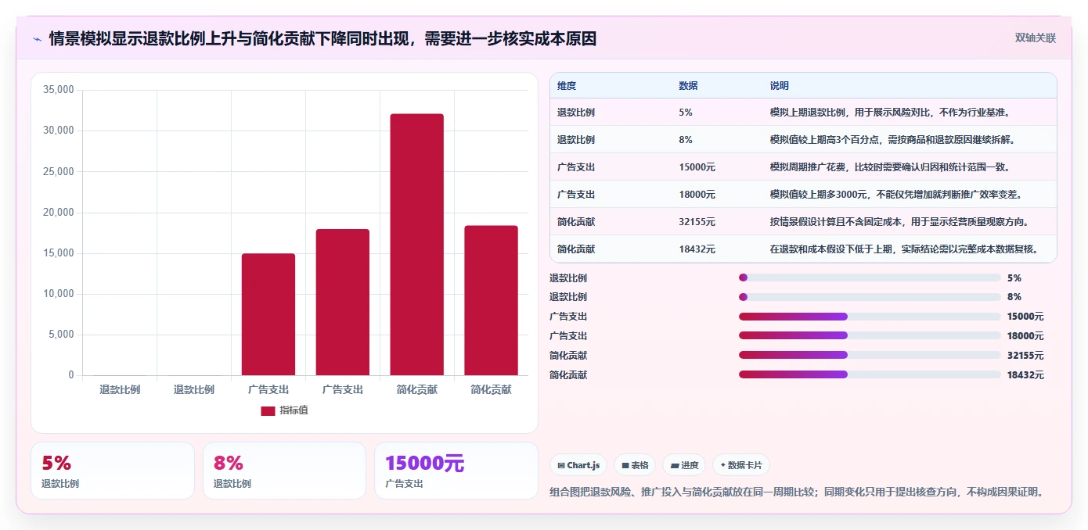
Task: Click the 32155元 value beside the progress bar
Action: point(1025,356)
